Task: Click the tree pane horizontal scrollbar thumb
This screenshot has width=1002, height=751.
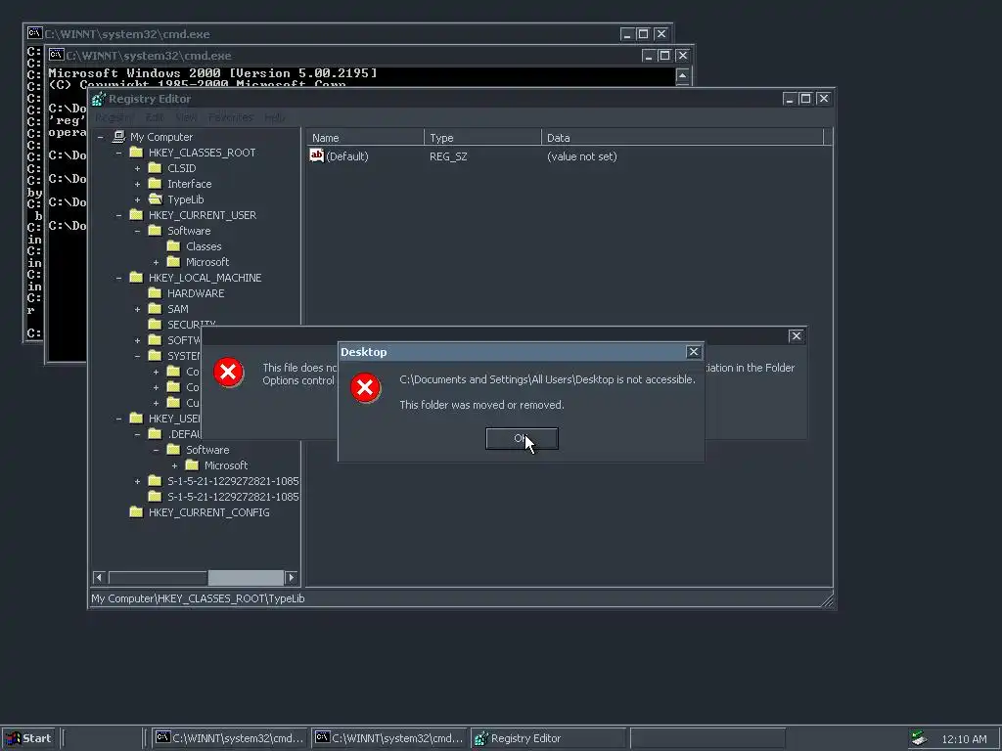Action: coord(246,577)
